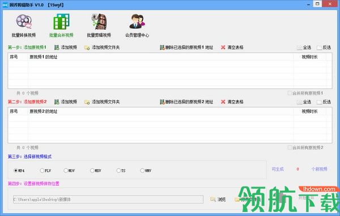Viewport: 340px width, 216px height.
Task: Click 删除已选择的原视频1地址 delete button
Action: tap(186, 47)
